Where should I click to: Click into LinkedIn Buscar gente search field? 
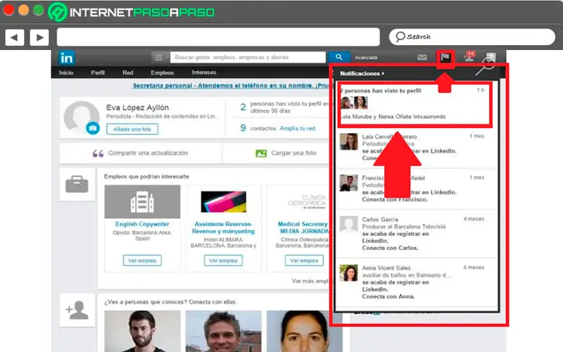click(x=248, y=57)
